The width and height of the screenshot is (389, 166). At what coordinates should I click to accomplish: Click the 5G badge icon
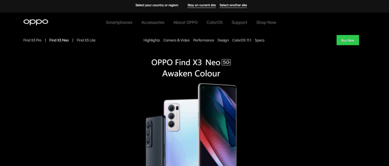click(x=226, y=62)
